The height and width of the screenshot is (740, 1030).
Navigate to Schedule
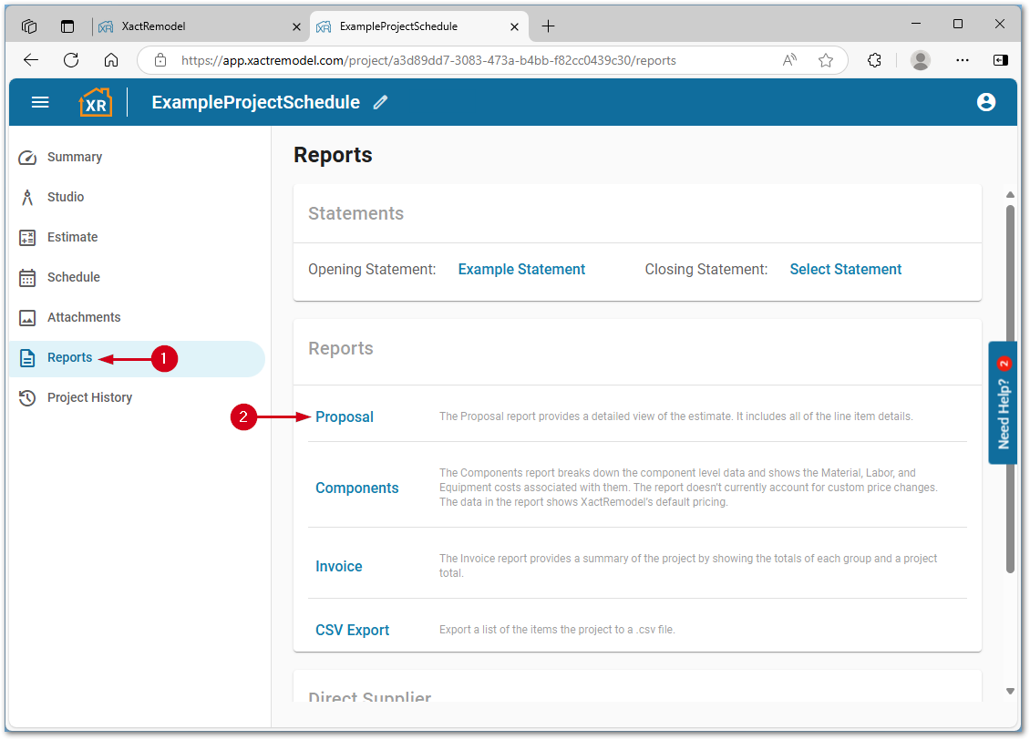tap(74, 277)
